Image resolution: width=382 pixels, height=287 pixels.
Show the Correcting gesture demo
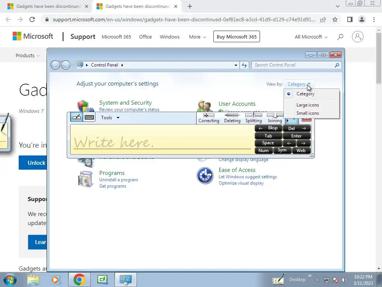point(209,118)
